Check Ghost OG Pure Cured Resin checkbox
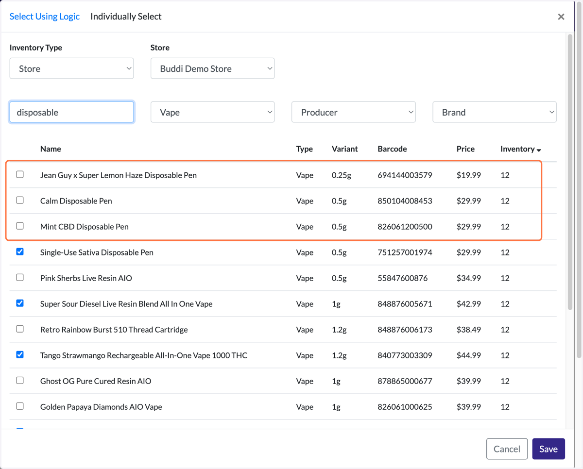 point(20,380)
